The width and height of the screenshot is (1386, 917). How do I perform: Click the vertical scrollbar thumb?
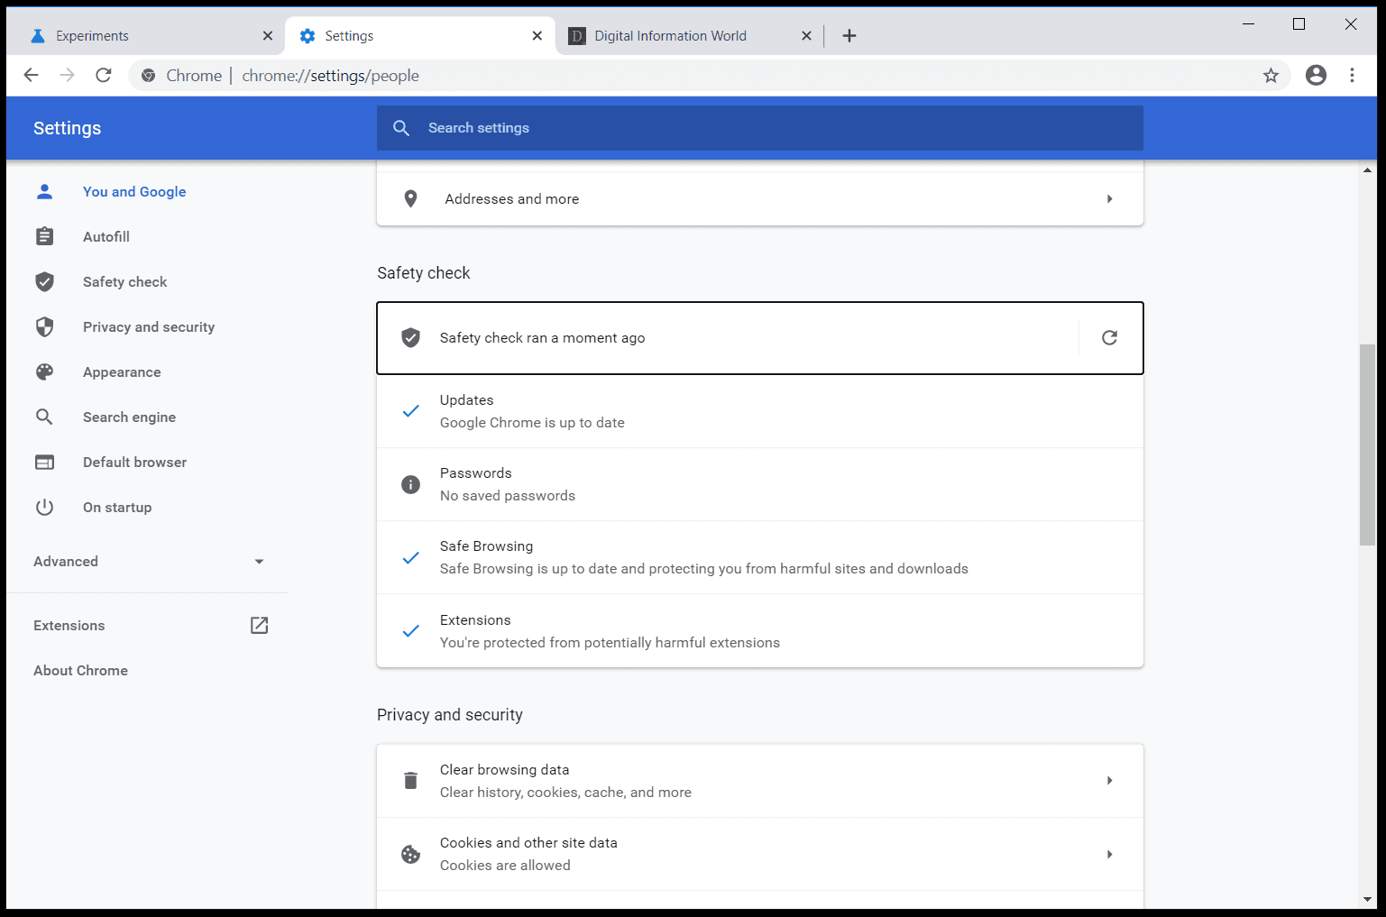tap(1367, 445)
